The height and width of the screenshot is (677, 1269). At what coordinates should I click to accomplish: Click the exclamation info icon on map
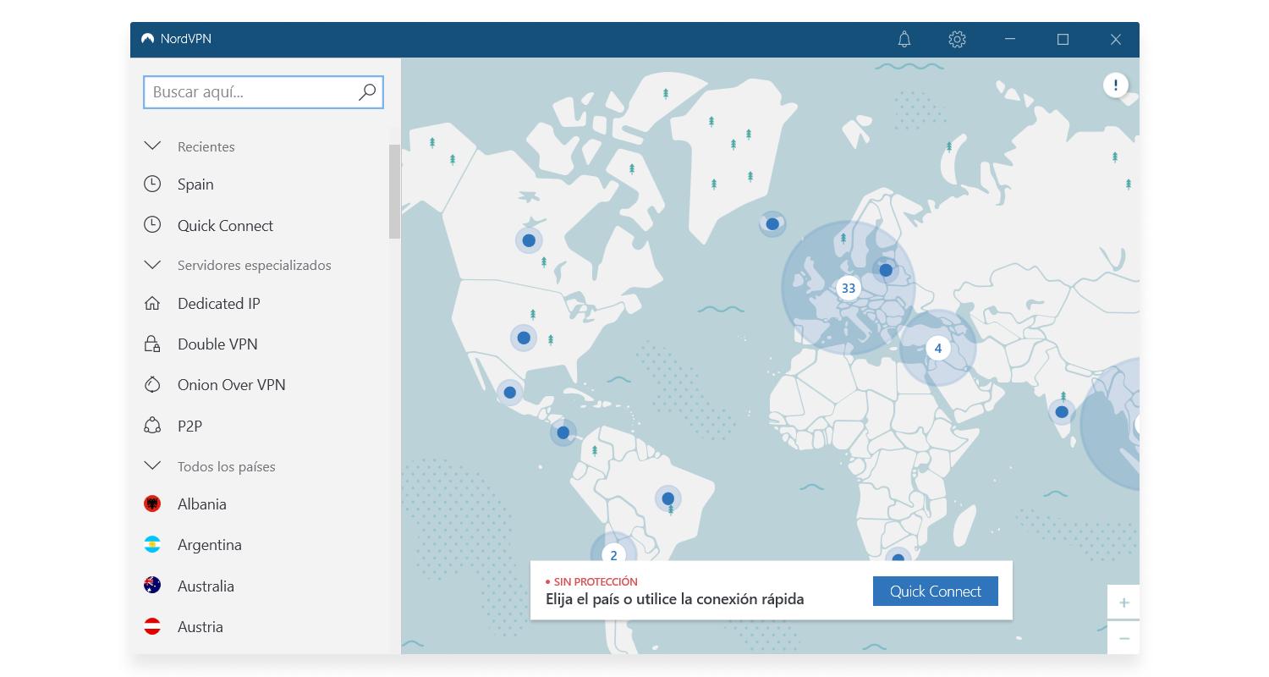pos(1115,85)
